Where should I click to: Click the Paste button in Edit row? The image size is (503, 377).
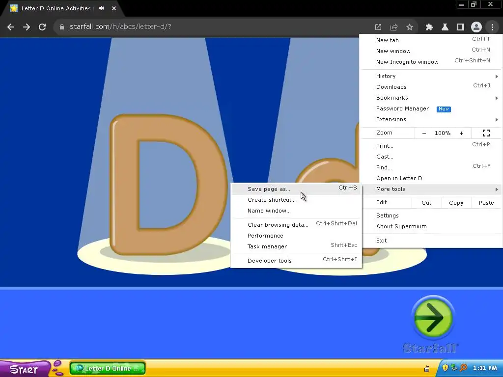[486, 203]
